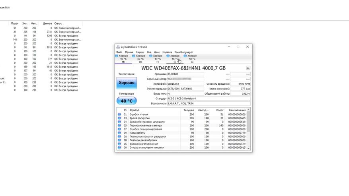
Task: Click the Скорость вращения value 5400 RPM
Action: tap(240, 84)
